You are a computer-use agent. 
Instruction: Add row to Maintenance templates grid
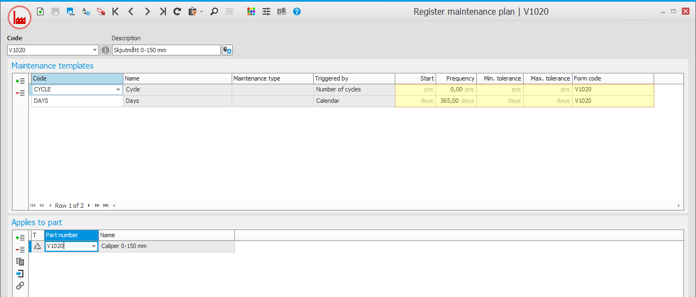pyautogui.click(x=20, y=81)
